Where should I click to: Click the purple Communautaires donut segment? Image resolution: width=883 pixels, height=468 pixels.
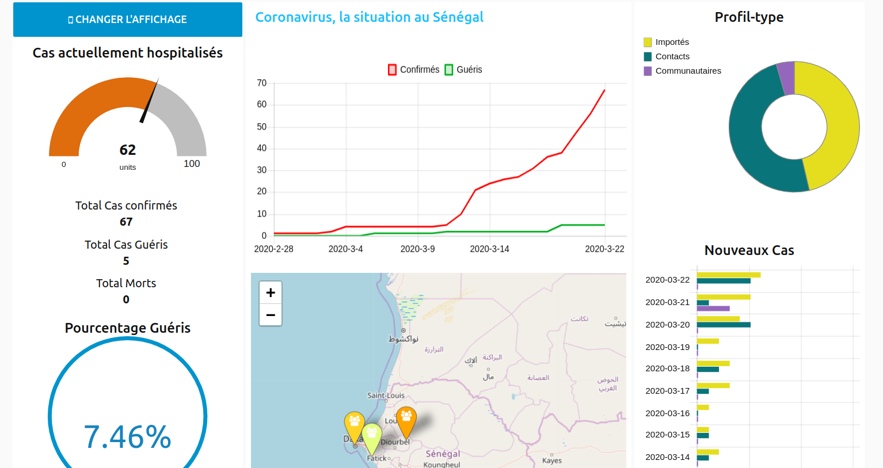pyautogui.click(x=787, y=78)
